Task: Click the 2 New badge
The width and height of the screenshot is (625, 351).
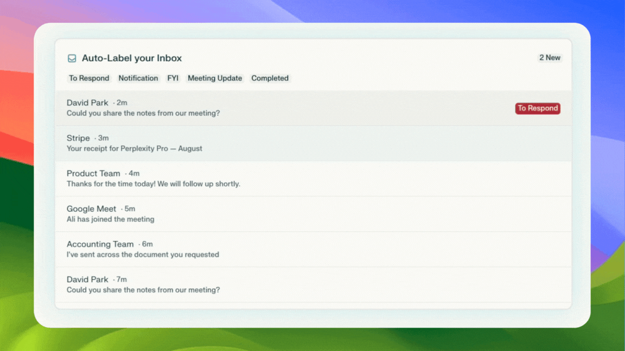Action: click(550, 58)
